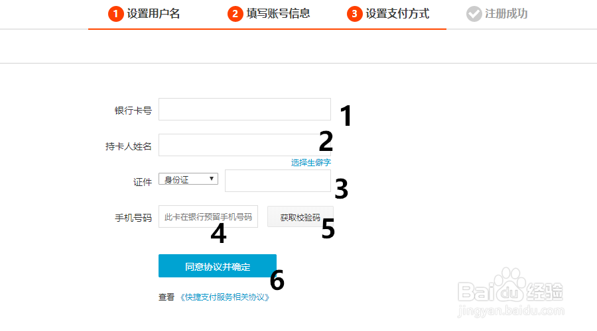Click the 手机号码 label text

pyautogui.click(x=133, y=218)
